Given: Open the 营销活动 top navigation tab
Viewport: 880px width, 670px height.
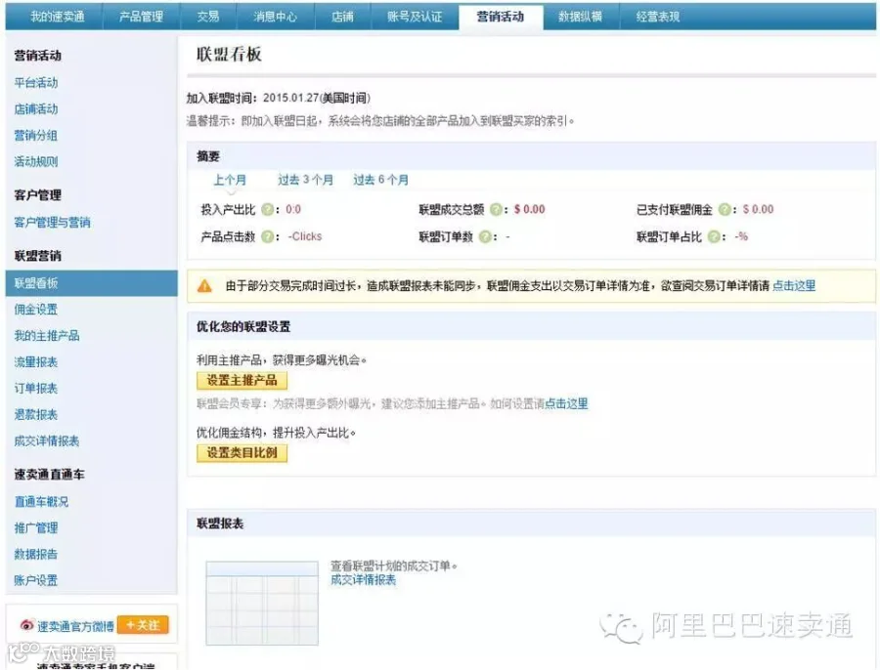Looking at the screenshot, I should coord(501,17).
